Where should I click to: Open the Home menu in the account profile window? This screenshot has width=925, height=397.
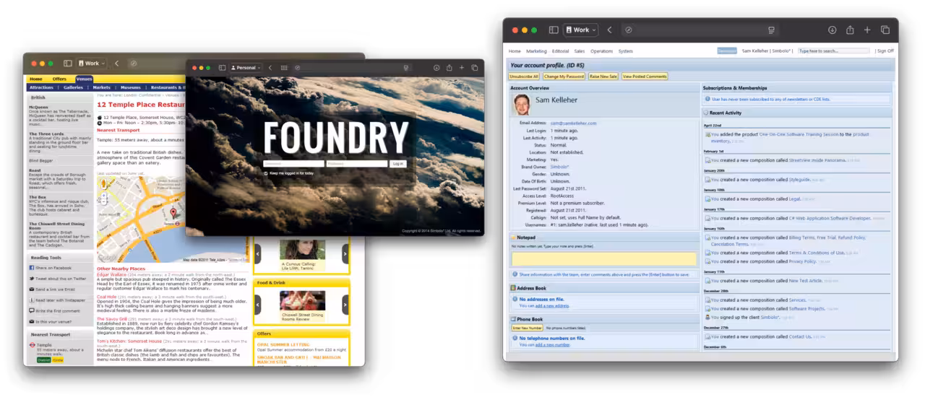[x=515, y=51]
